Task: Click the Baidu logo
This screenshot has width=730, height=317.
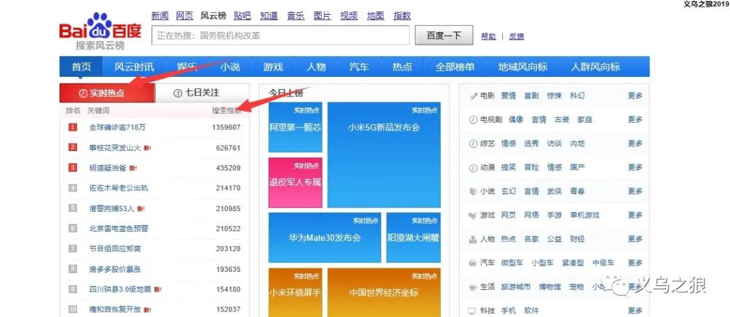Action: 100,32
